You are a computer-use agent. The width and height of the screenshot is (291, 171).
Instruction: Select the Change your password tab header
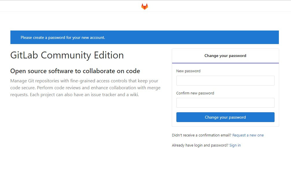225,56
